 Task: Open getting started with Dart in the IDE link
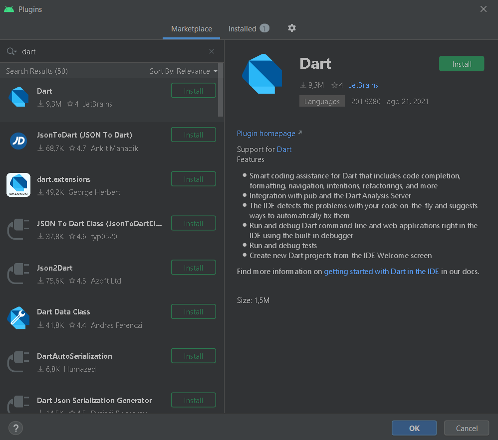[x=381, y=272]
